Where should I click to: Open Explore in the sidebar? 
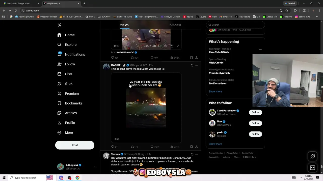[67, 44]
